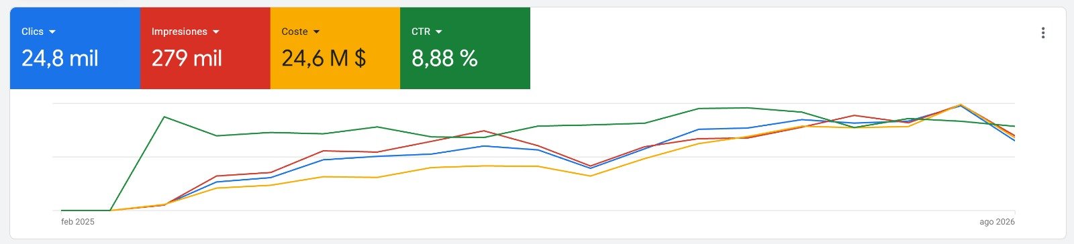This screenshot has width=1074, height=244.
Task: Select the Impresiones metric label
Action: click(x=179, y=32)
